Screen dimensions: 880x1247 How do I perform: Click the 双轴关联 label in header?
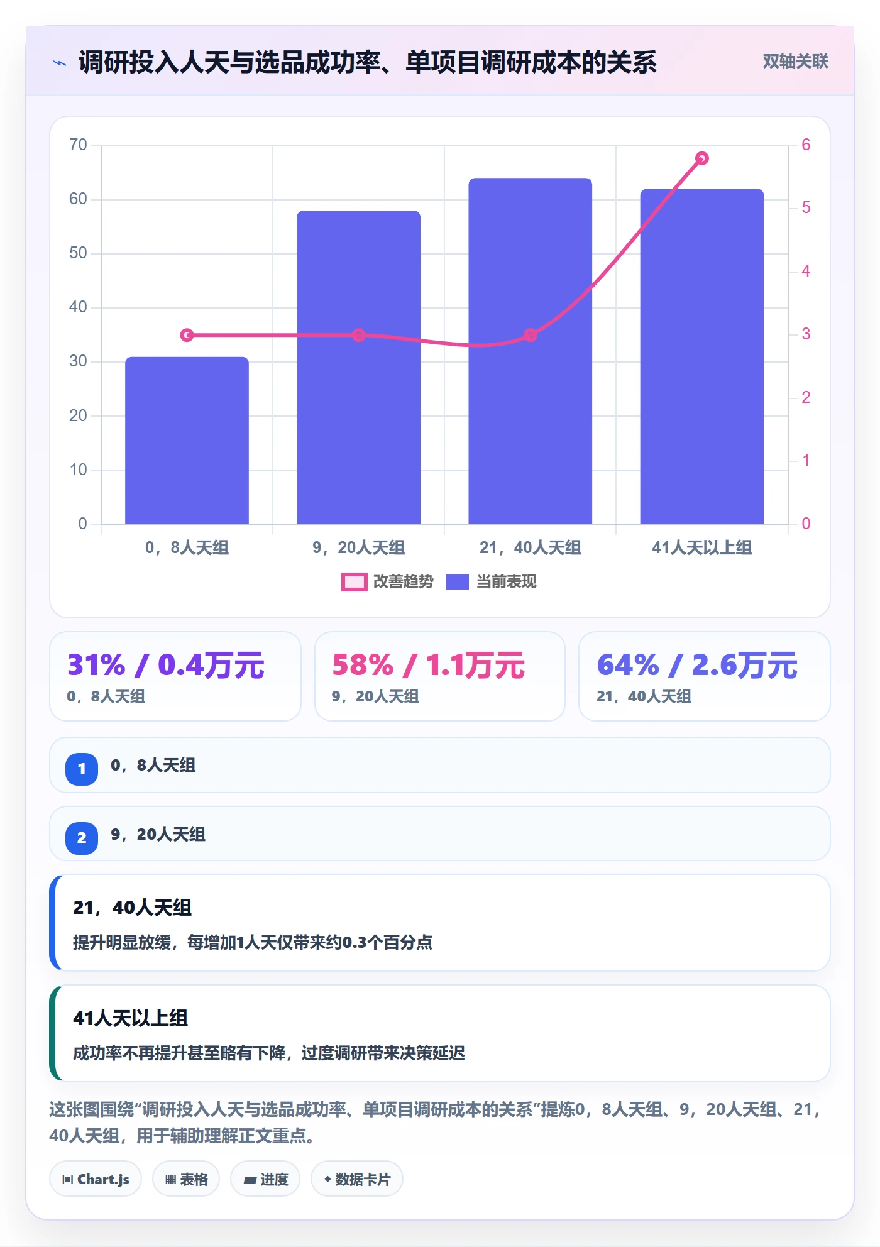795,62
